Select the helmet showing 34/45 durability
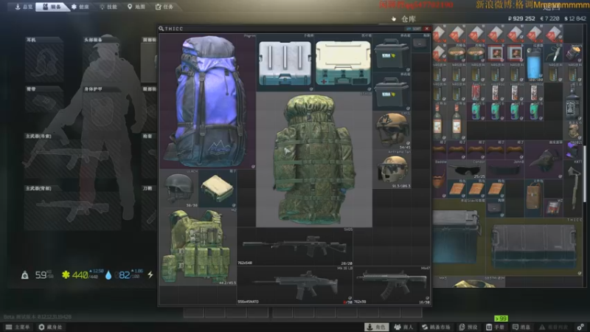Viewport: 590px width, 332px height. 392,130
